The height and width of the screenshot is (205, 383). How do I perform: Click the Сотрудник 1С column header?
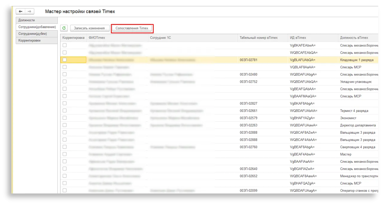click(x=160, y=38)
